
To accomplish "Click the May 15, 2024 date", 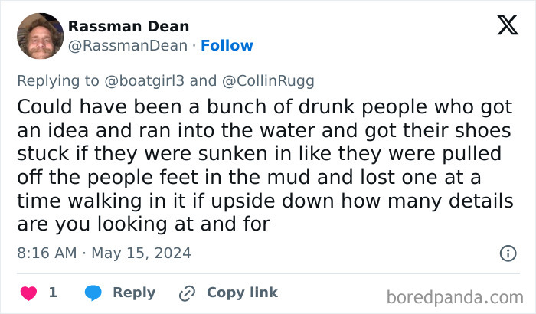I will 142,253.
